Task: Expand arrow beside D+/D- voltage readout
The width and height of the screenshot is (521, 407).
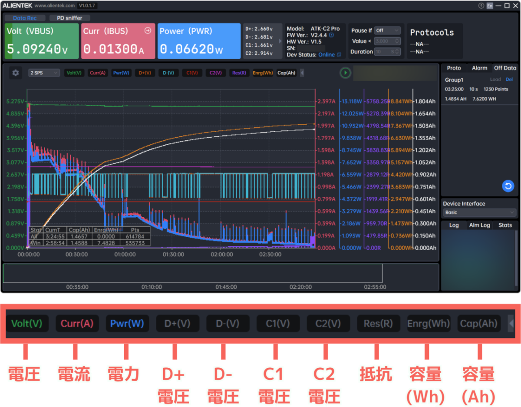Action: [x=280, y=41]
